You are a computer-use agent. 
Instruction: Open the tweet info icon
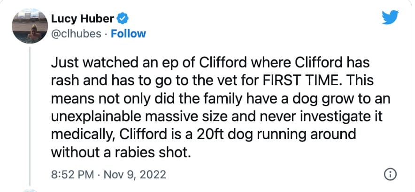389,174
